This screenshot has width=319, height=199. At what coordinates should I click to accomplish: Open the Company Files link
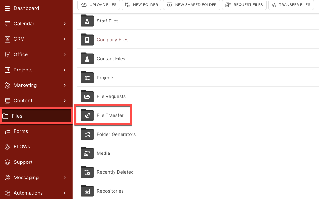113,40
